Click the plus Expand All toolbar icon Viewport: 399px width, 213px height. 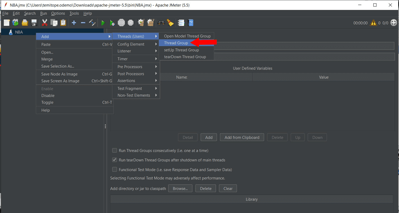(74, 23)
